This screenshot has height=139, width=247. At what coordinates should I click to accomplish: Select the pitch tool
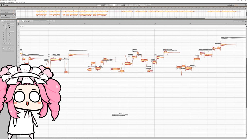pyautogui.click(x=25, y=21)
